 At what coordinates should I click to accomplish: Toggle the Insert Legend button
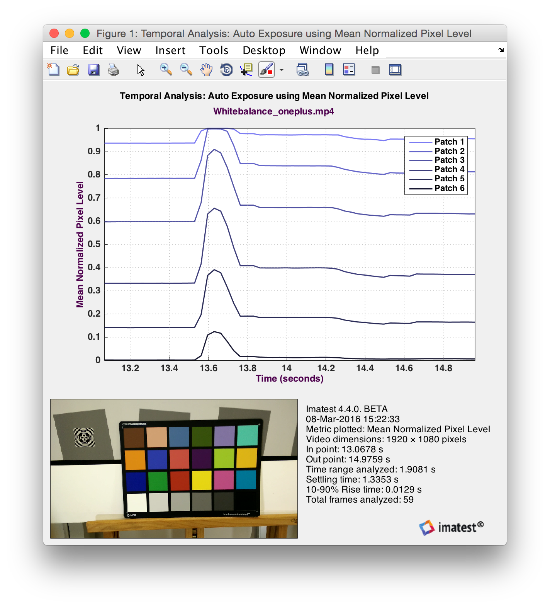point(349,70)
